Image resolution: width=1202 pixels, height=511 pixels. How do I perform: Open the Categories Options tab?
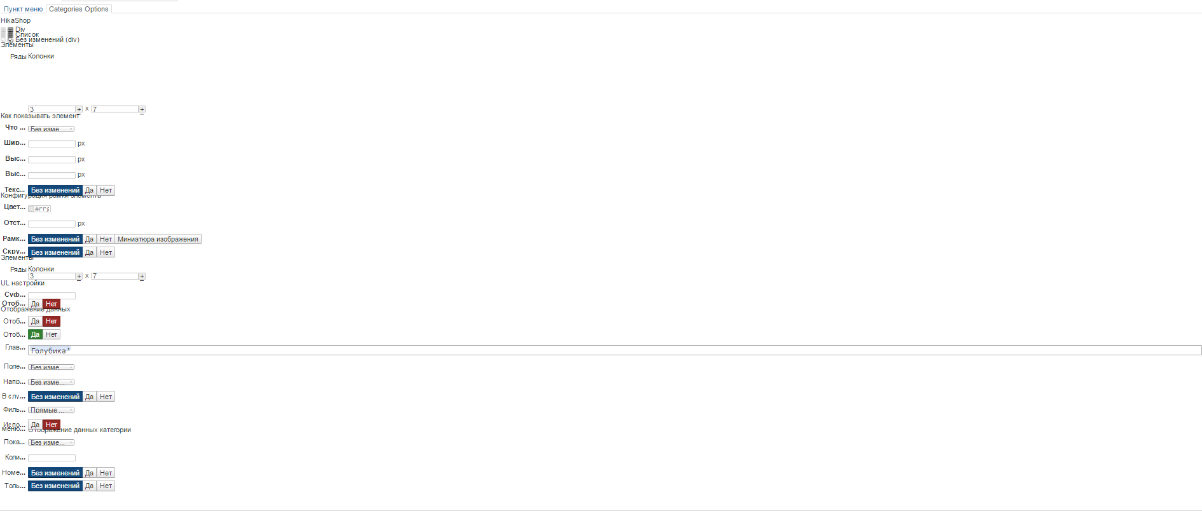coord(79,9)
